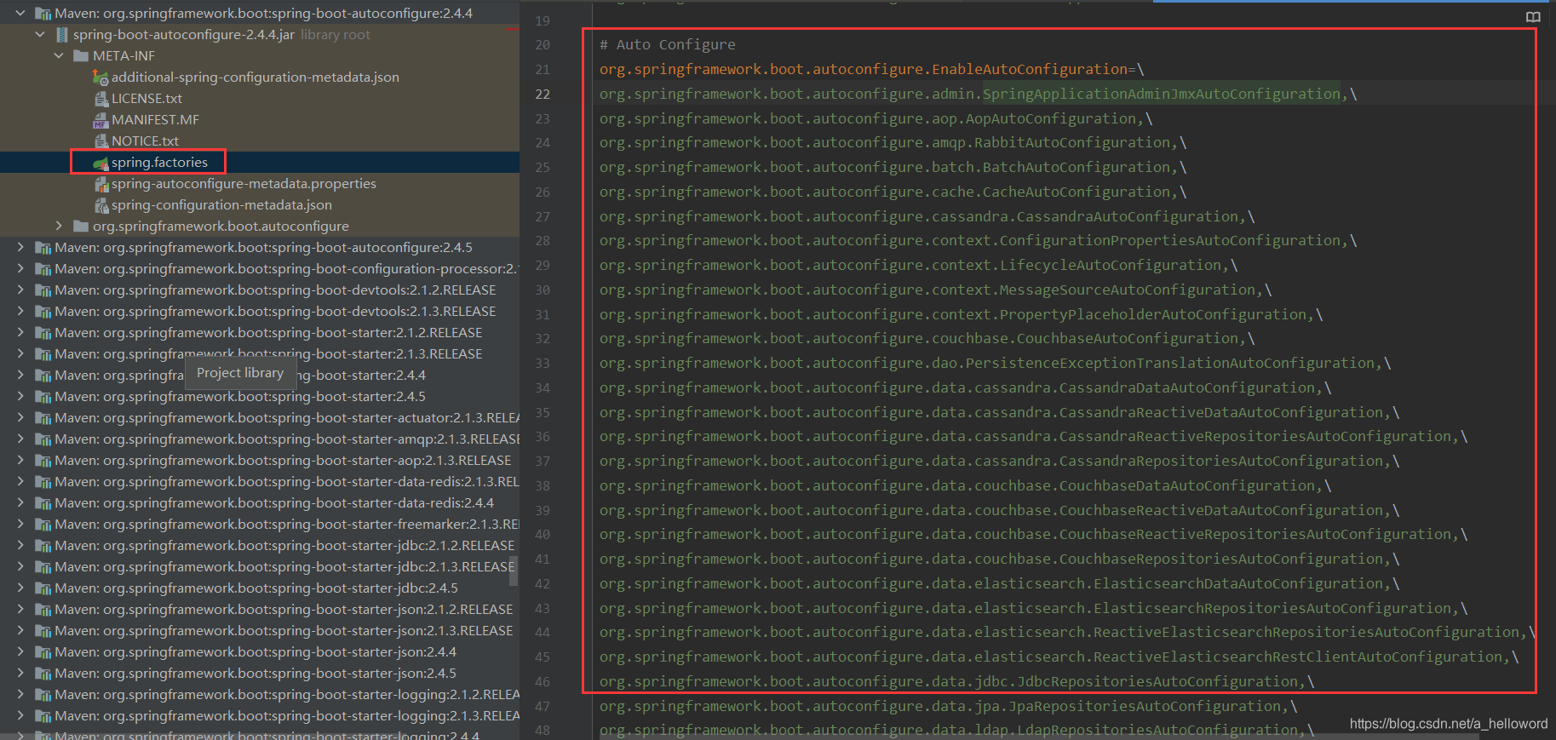Open the reader mode book icon
The image size is (1556, 740).
click(x=1533, y=17)
